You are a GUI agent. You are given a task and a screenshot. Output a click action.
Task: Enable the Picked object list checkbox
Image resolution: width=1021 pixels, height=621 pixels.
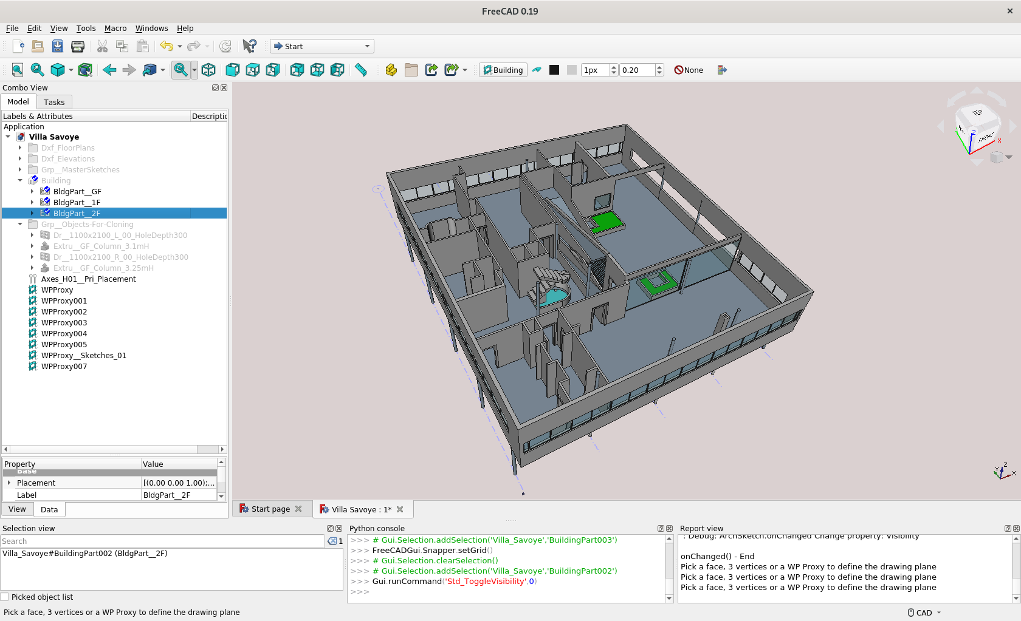5,597
